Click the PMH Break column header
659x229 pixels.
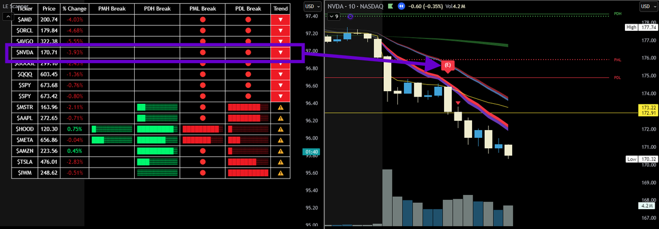coord(112,9)
